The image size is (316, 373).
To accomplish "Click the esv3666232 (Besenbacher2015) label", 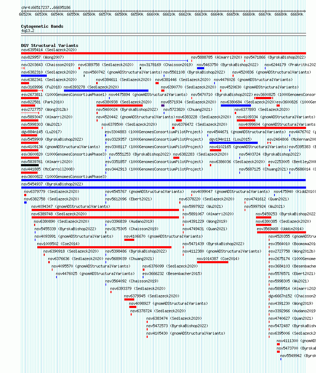I will (x=172, y=274).
